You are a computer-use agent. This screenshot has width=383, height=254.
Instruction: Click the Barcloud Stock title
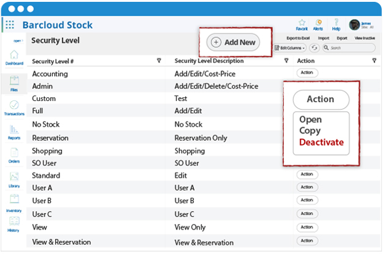(58, 25)
